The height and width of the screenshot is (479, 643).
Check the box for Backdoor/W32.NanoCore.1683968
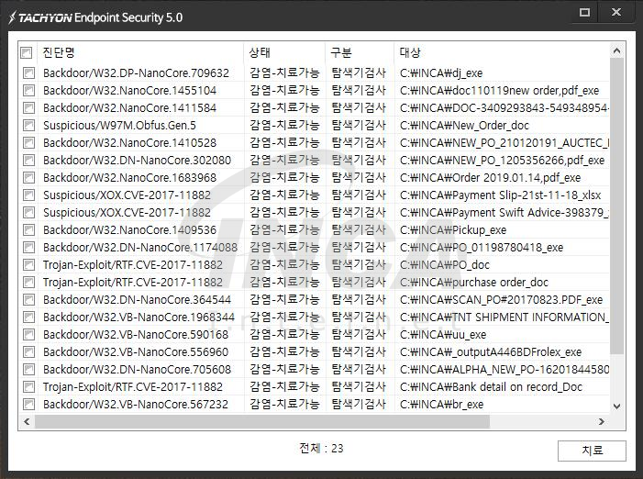28,178
